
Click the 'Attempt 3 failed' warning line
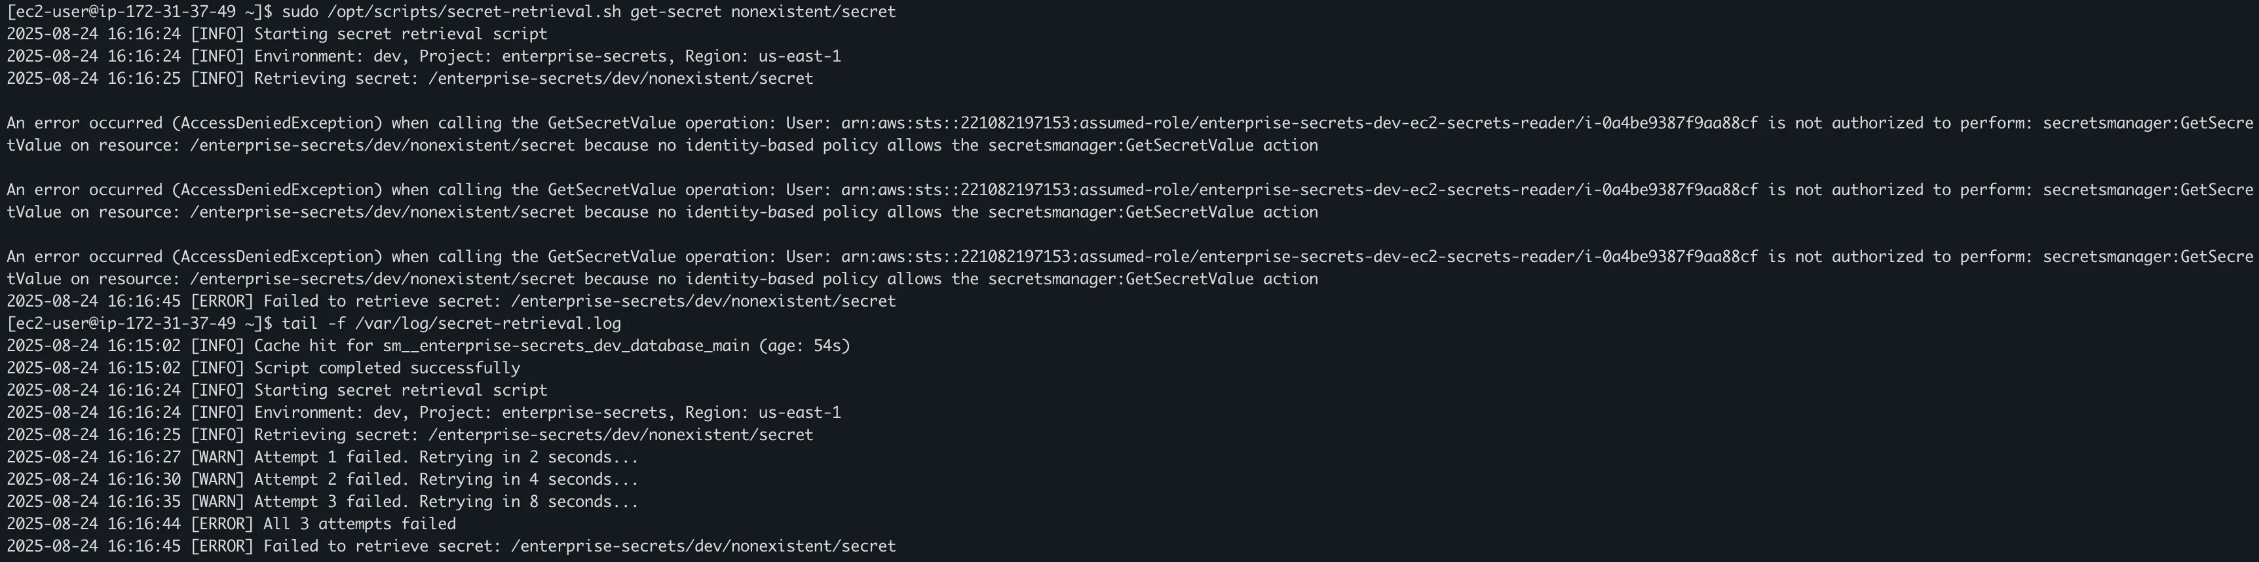pyautogui.click(x=323, y=502)
